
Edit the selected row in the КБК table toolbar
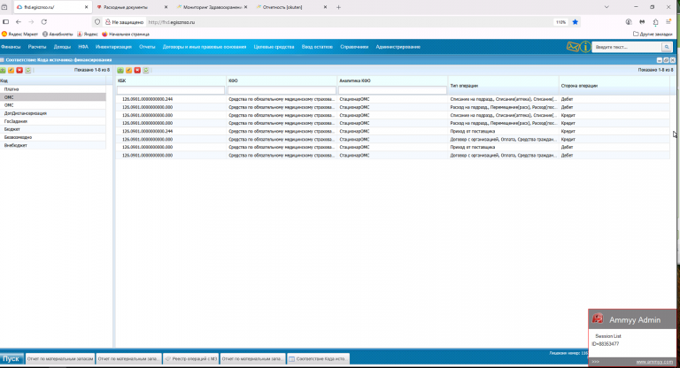128,70
